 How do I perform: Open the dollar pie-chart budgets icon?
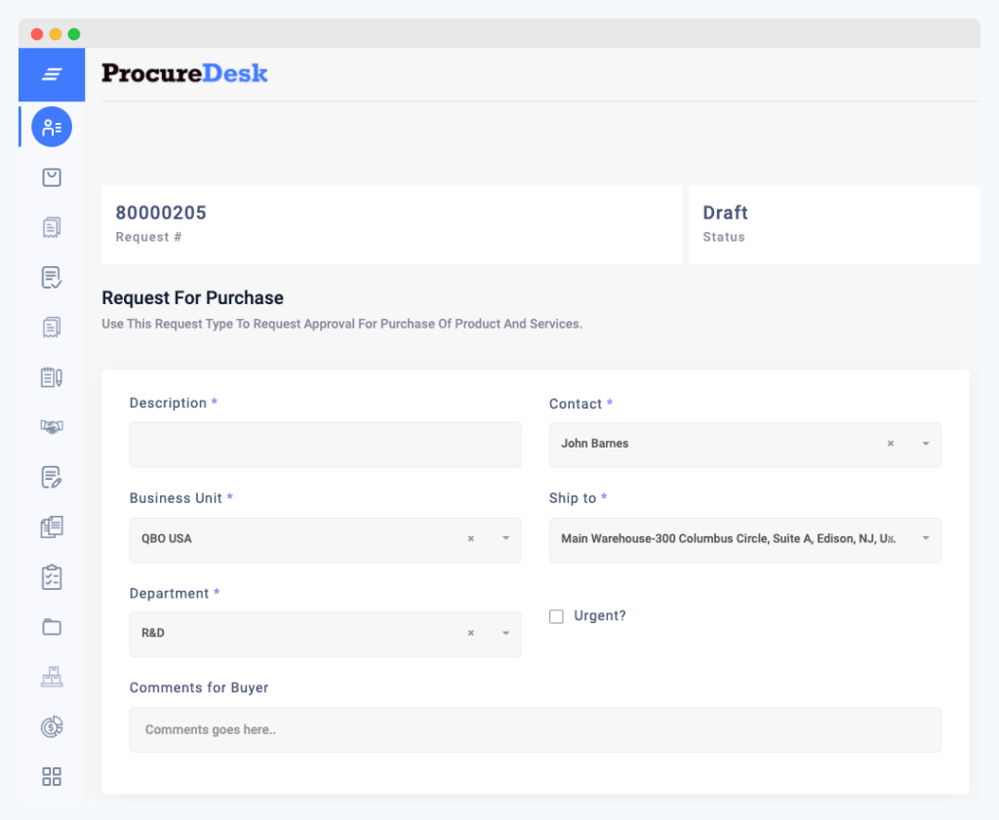pyautogui.click(x=51, y=726)
